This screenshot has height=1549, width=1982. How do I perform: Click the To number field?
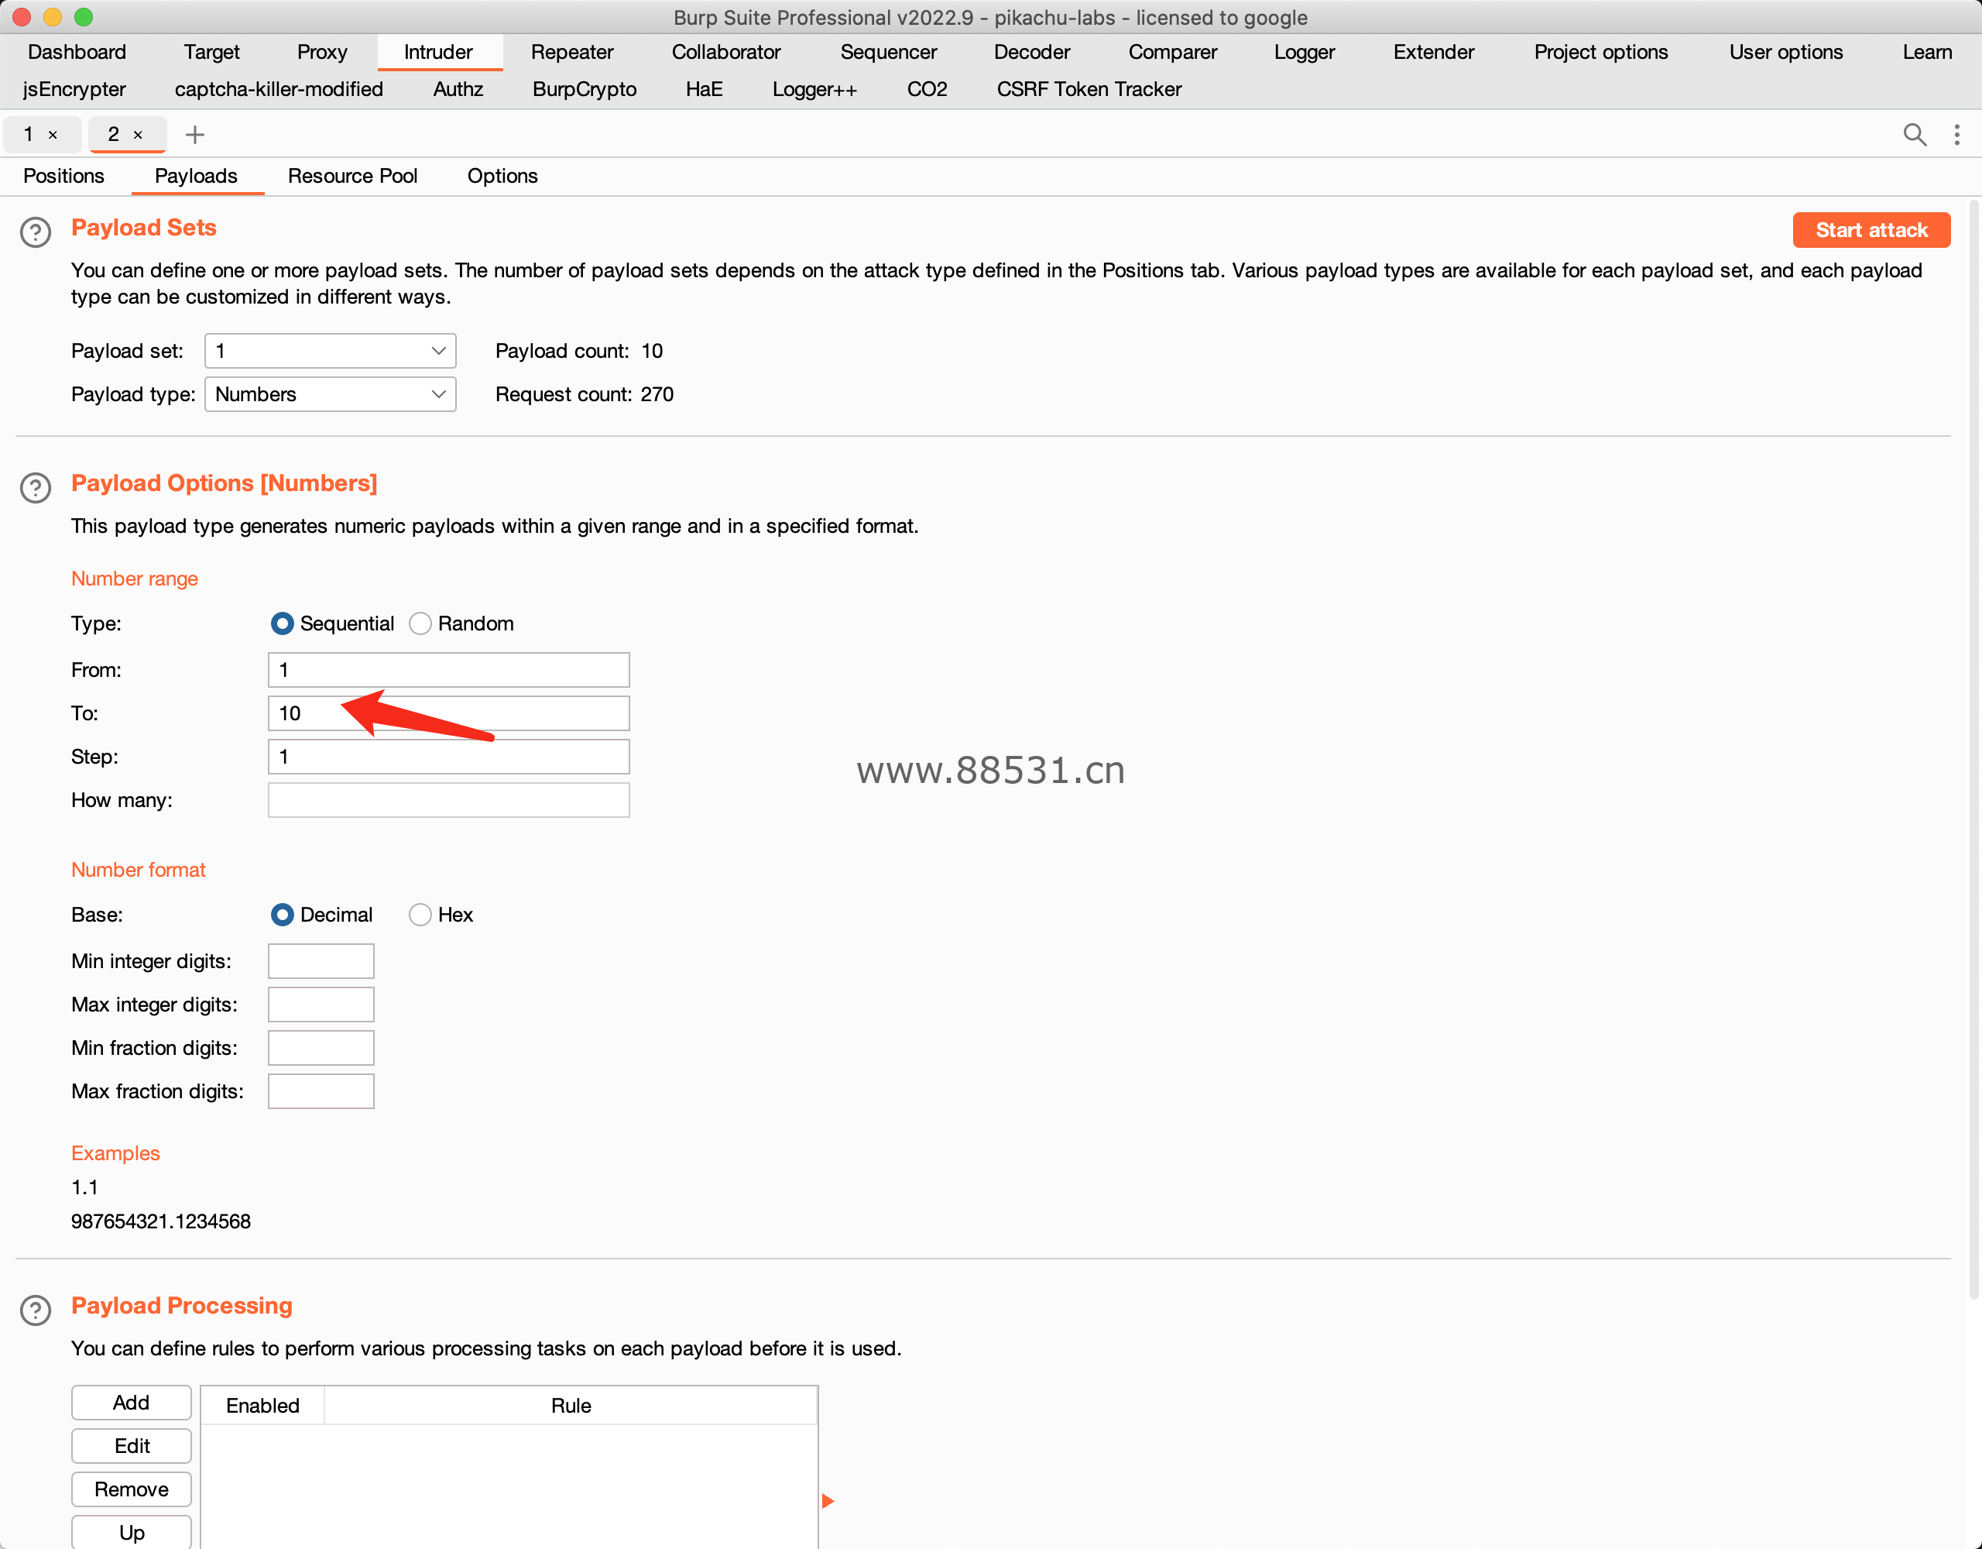448,713
